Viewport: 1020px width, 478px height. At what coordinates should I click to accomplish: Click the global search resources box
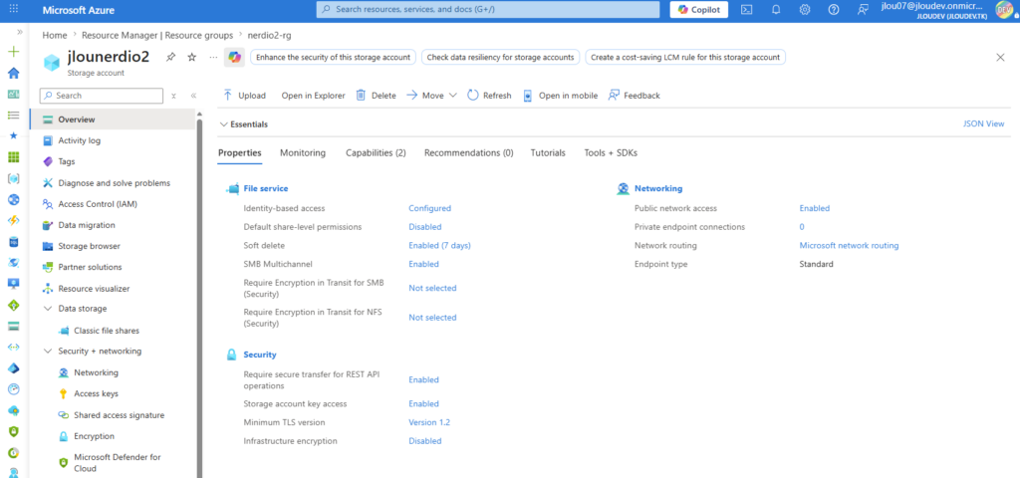[x=489, y=10]
